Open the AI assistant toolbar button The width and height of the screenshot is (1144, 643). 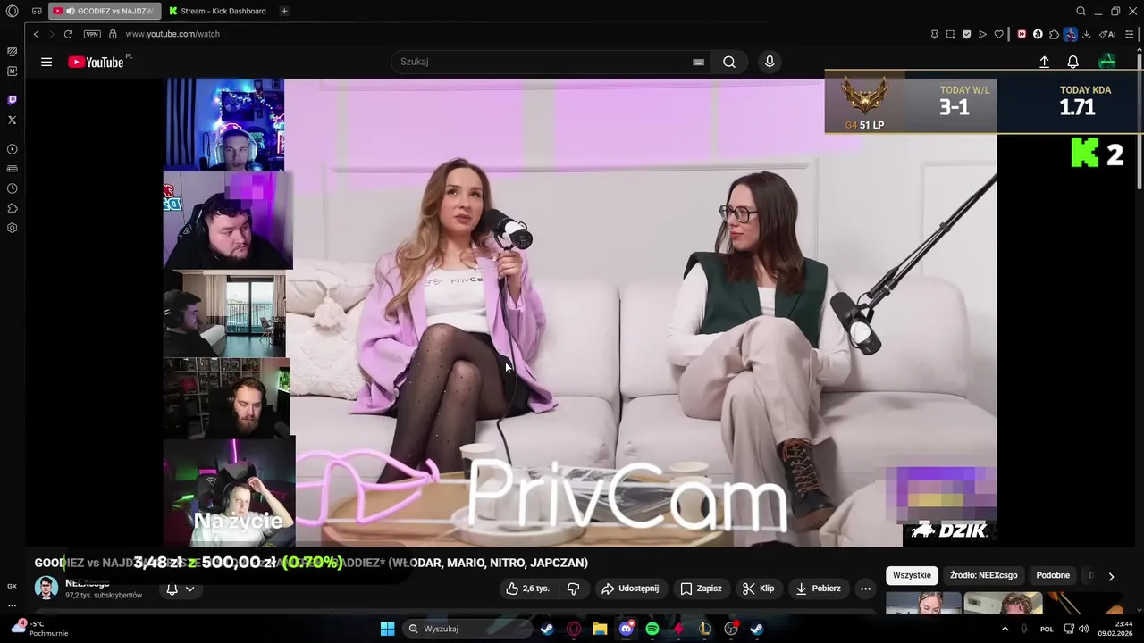pyautogui.click(x=1107, y=34)
